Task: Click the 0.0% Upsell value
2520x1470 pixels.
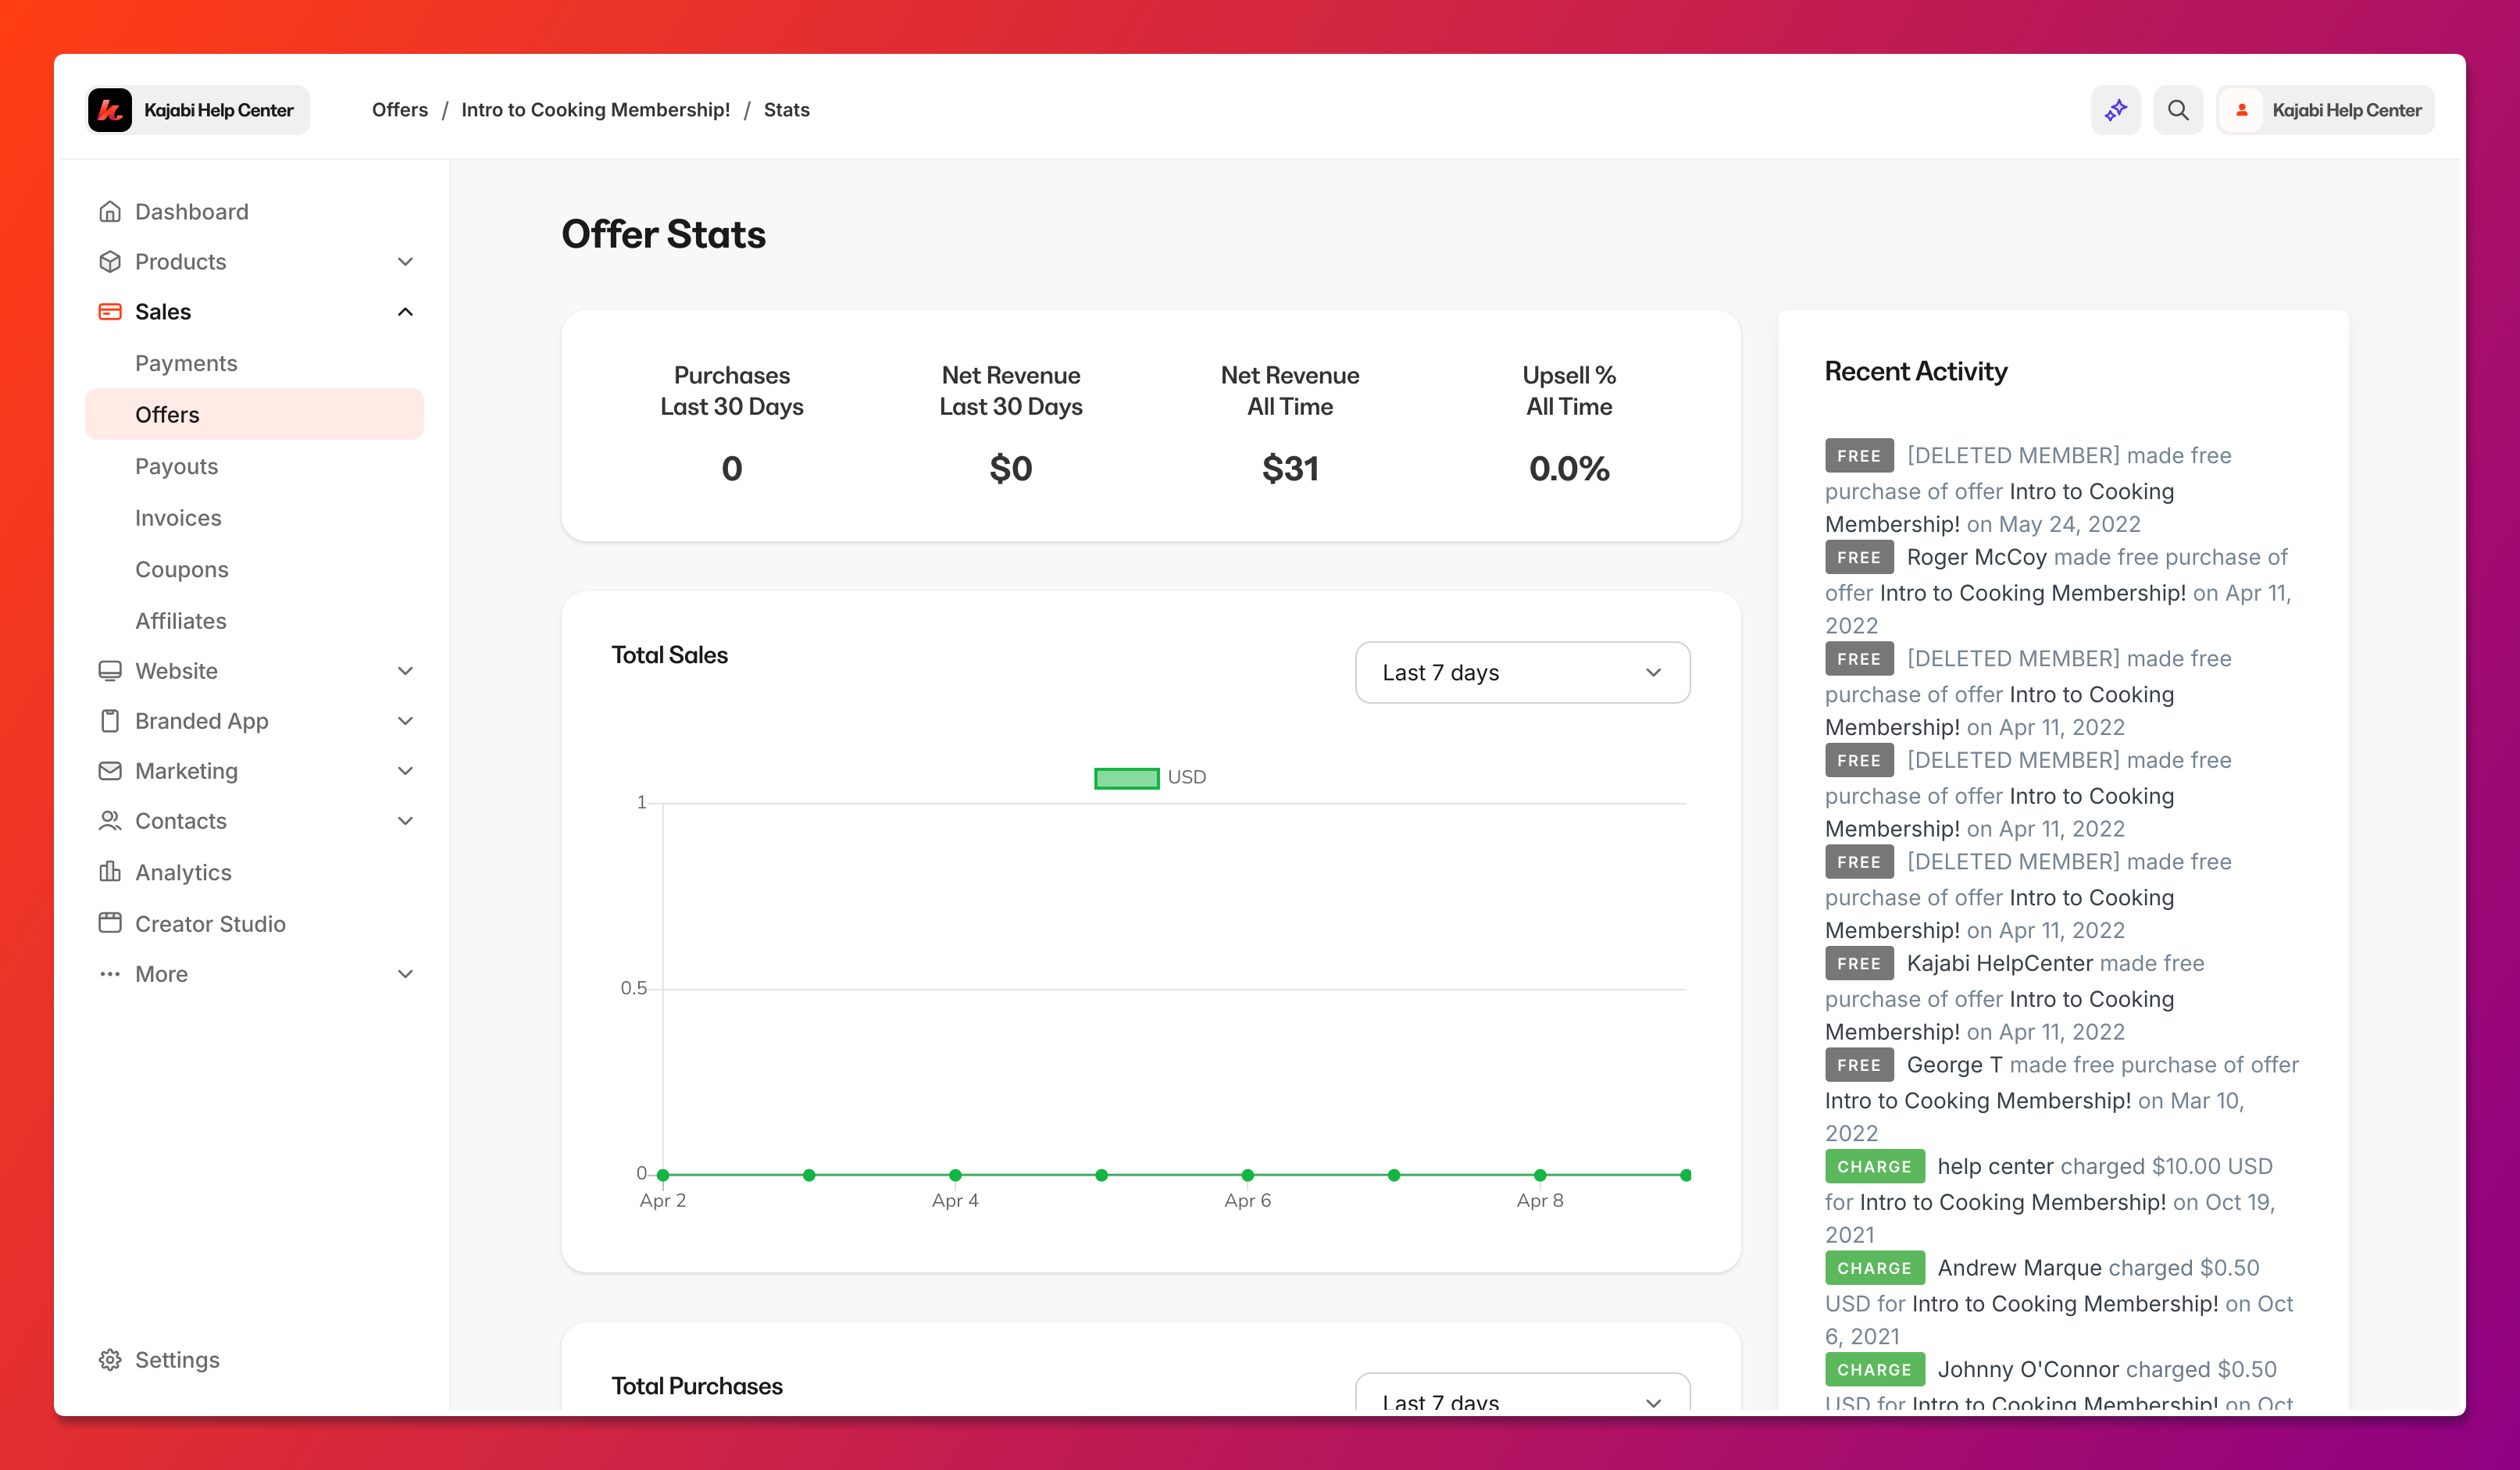Action: click(1568, 468)
